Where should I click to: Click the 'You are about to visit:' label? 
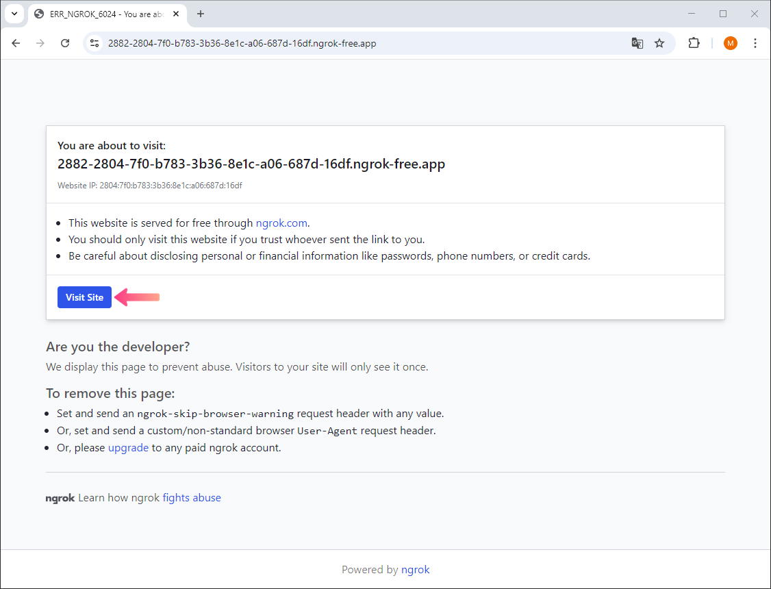(112, 145)
